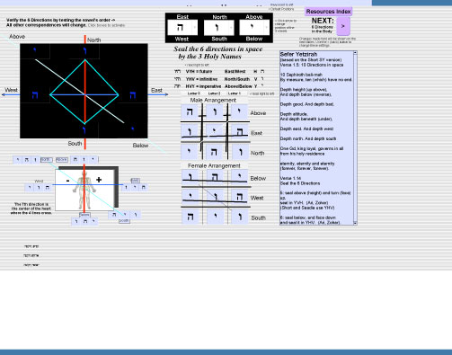Click the blue letter at diamond's East point
Viewport: 452px width, 355px height.
click(133, 95)
